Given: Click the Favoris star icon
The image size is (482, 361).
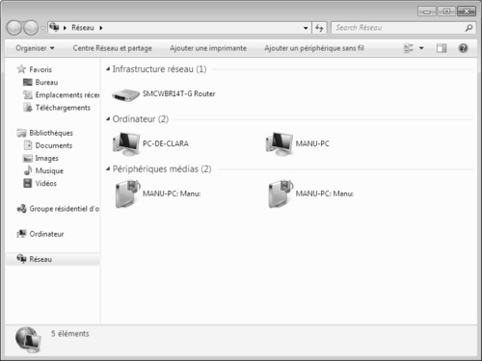Looking at the screenshot, I should tap(21, 69).
